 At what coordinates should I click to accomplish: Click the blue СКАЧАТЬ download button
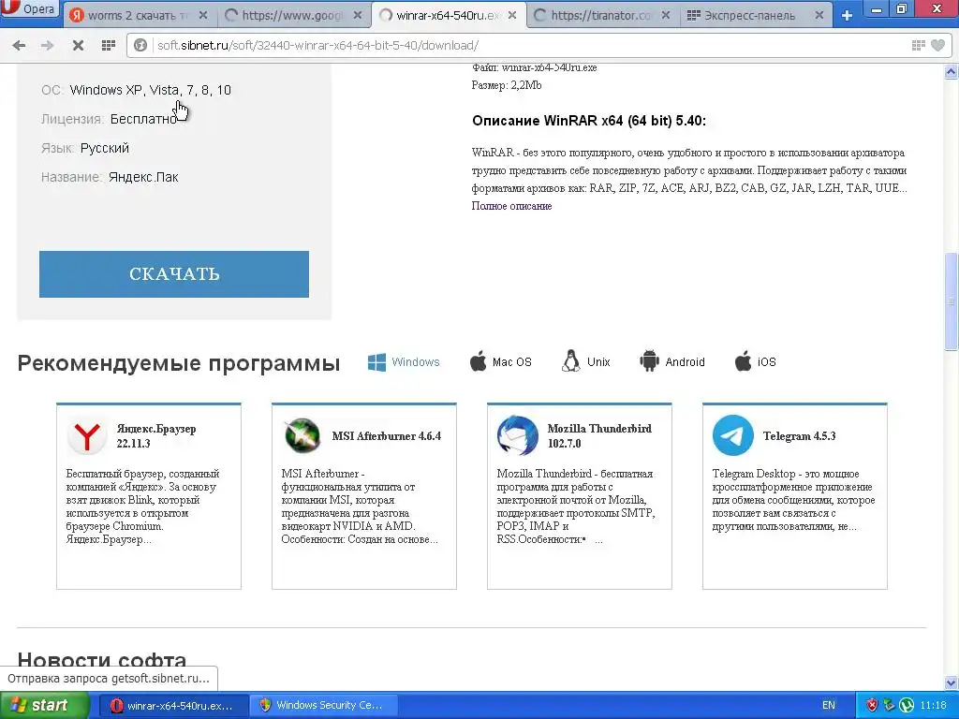point(173,274)
